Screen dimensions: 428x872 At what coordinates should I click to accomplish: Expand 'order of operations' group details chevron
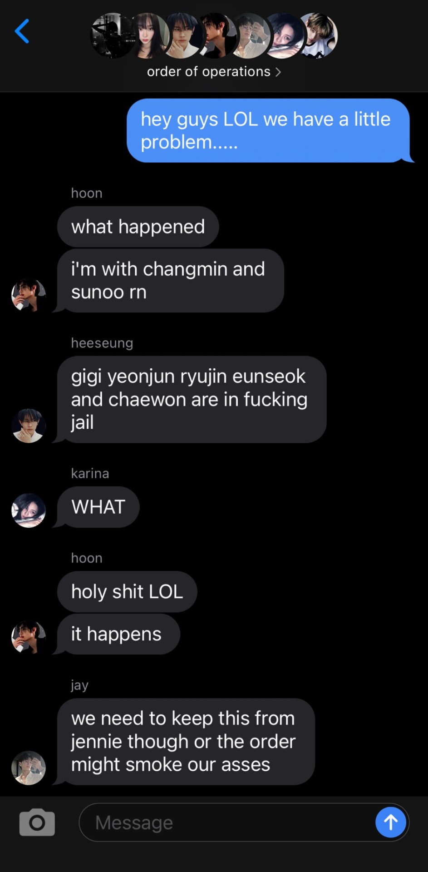278,72
